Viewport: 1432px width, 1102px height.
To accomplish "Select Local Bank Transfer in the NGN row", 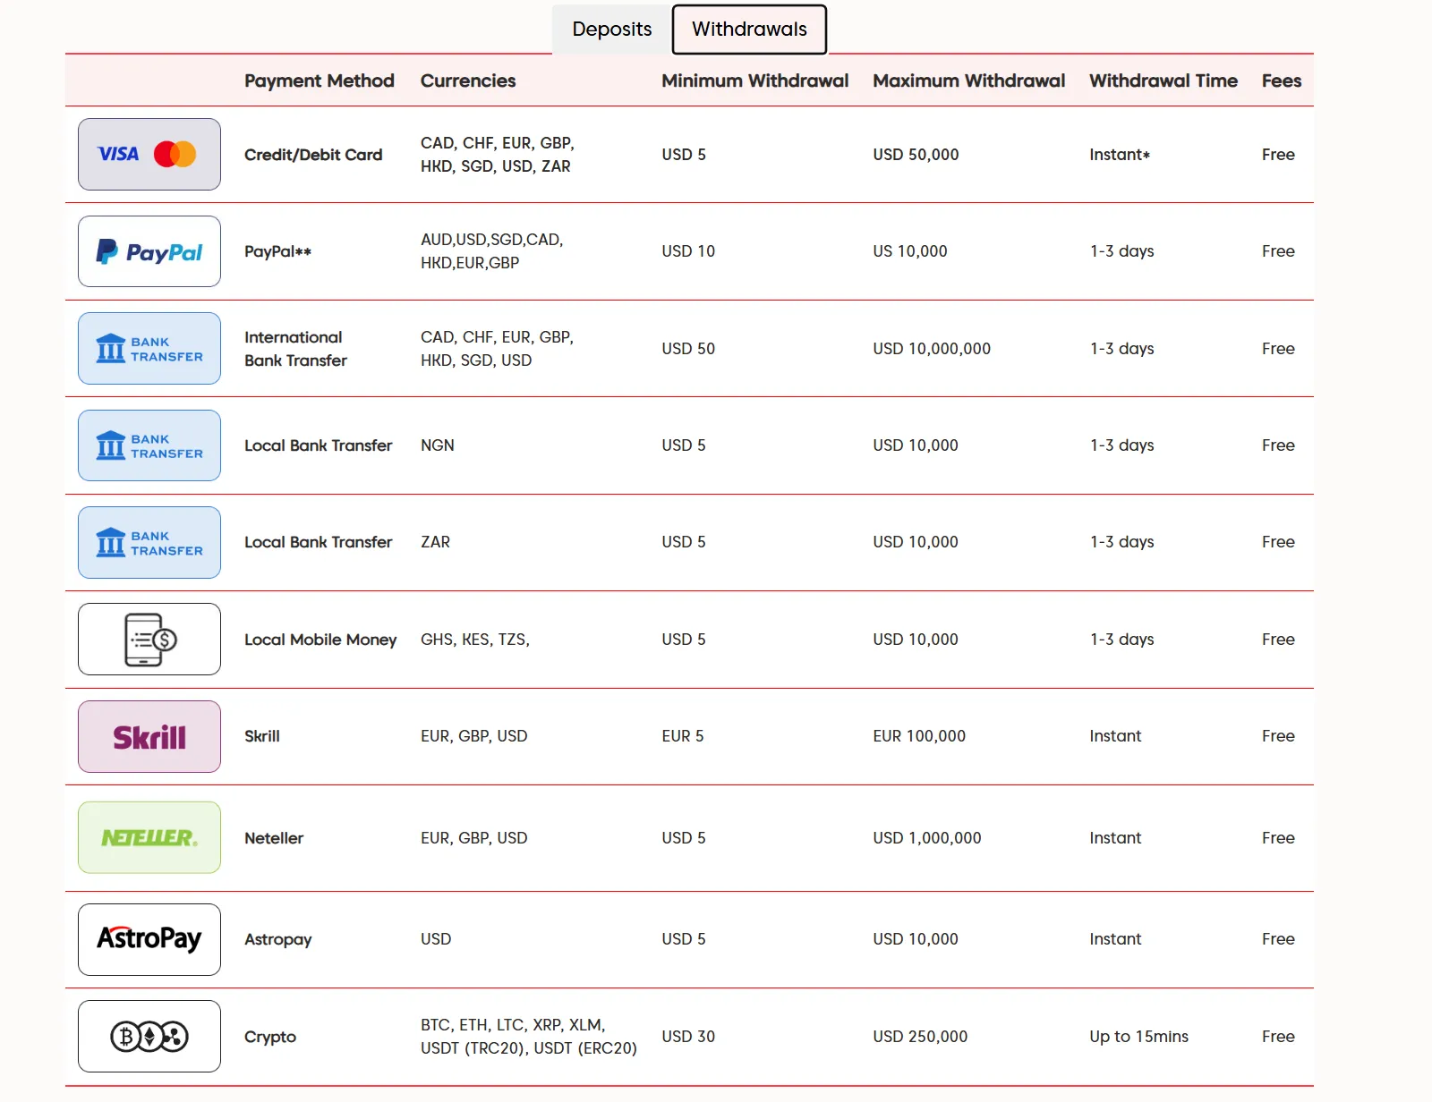I will [319, 445].
